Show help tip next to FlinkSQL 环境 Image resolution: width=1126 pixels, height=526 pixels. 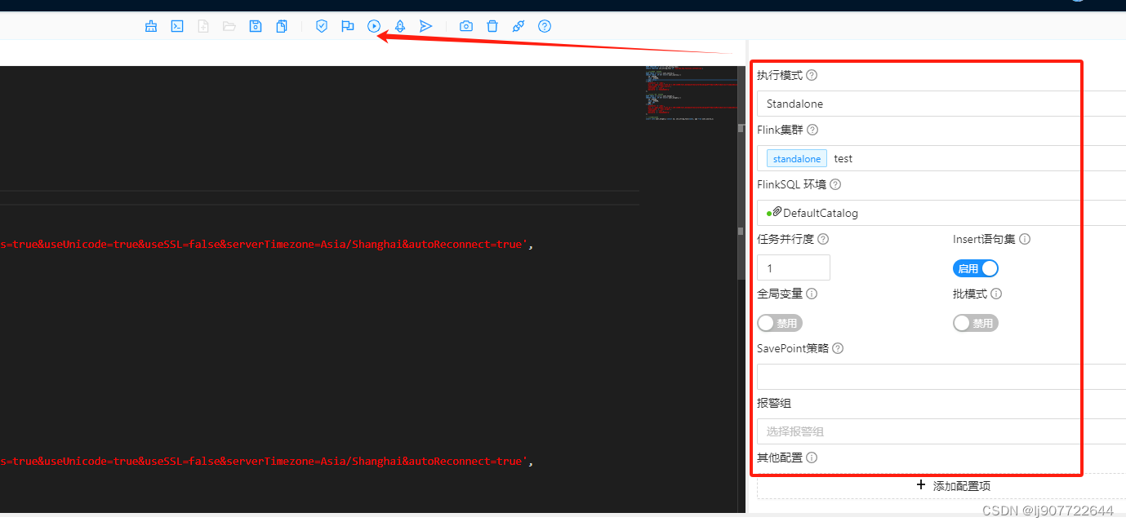pos(834,184)
